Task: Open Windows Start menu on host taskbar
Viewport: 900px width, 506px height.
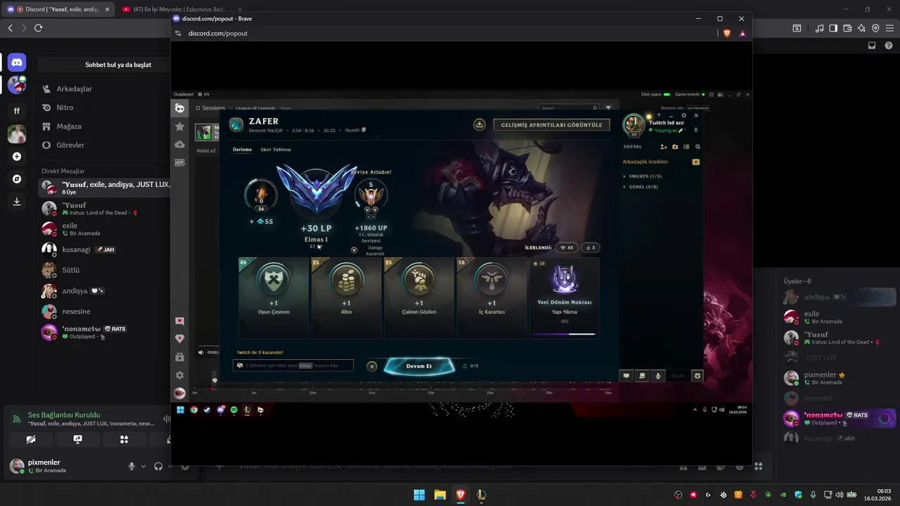Action: (x=419, y=495)
